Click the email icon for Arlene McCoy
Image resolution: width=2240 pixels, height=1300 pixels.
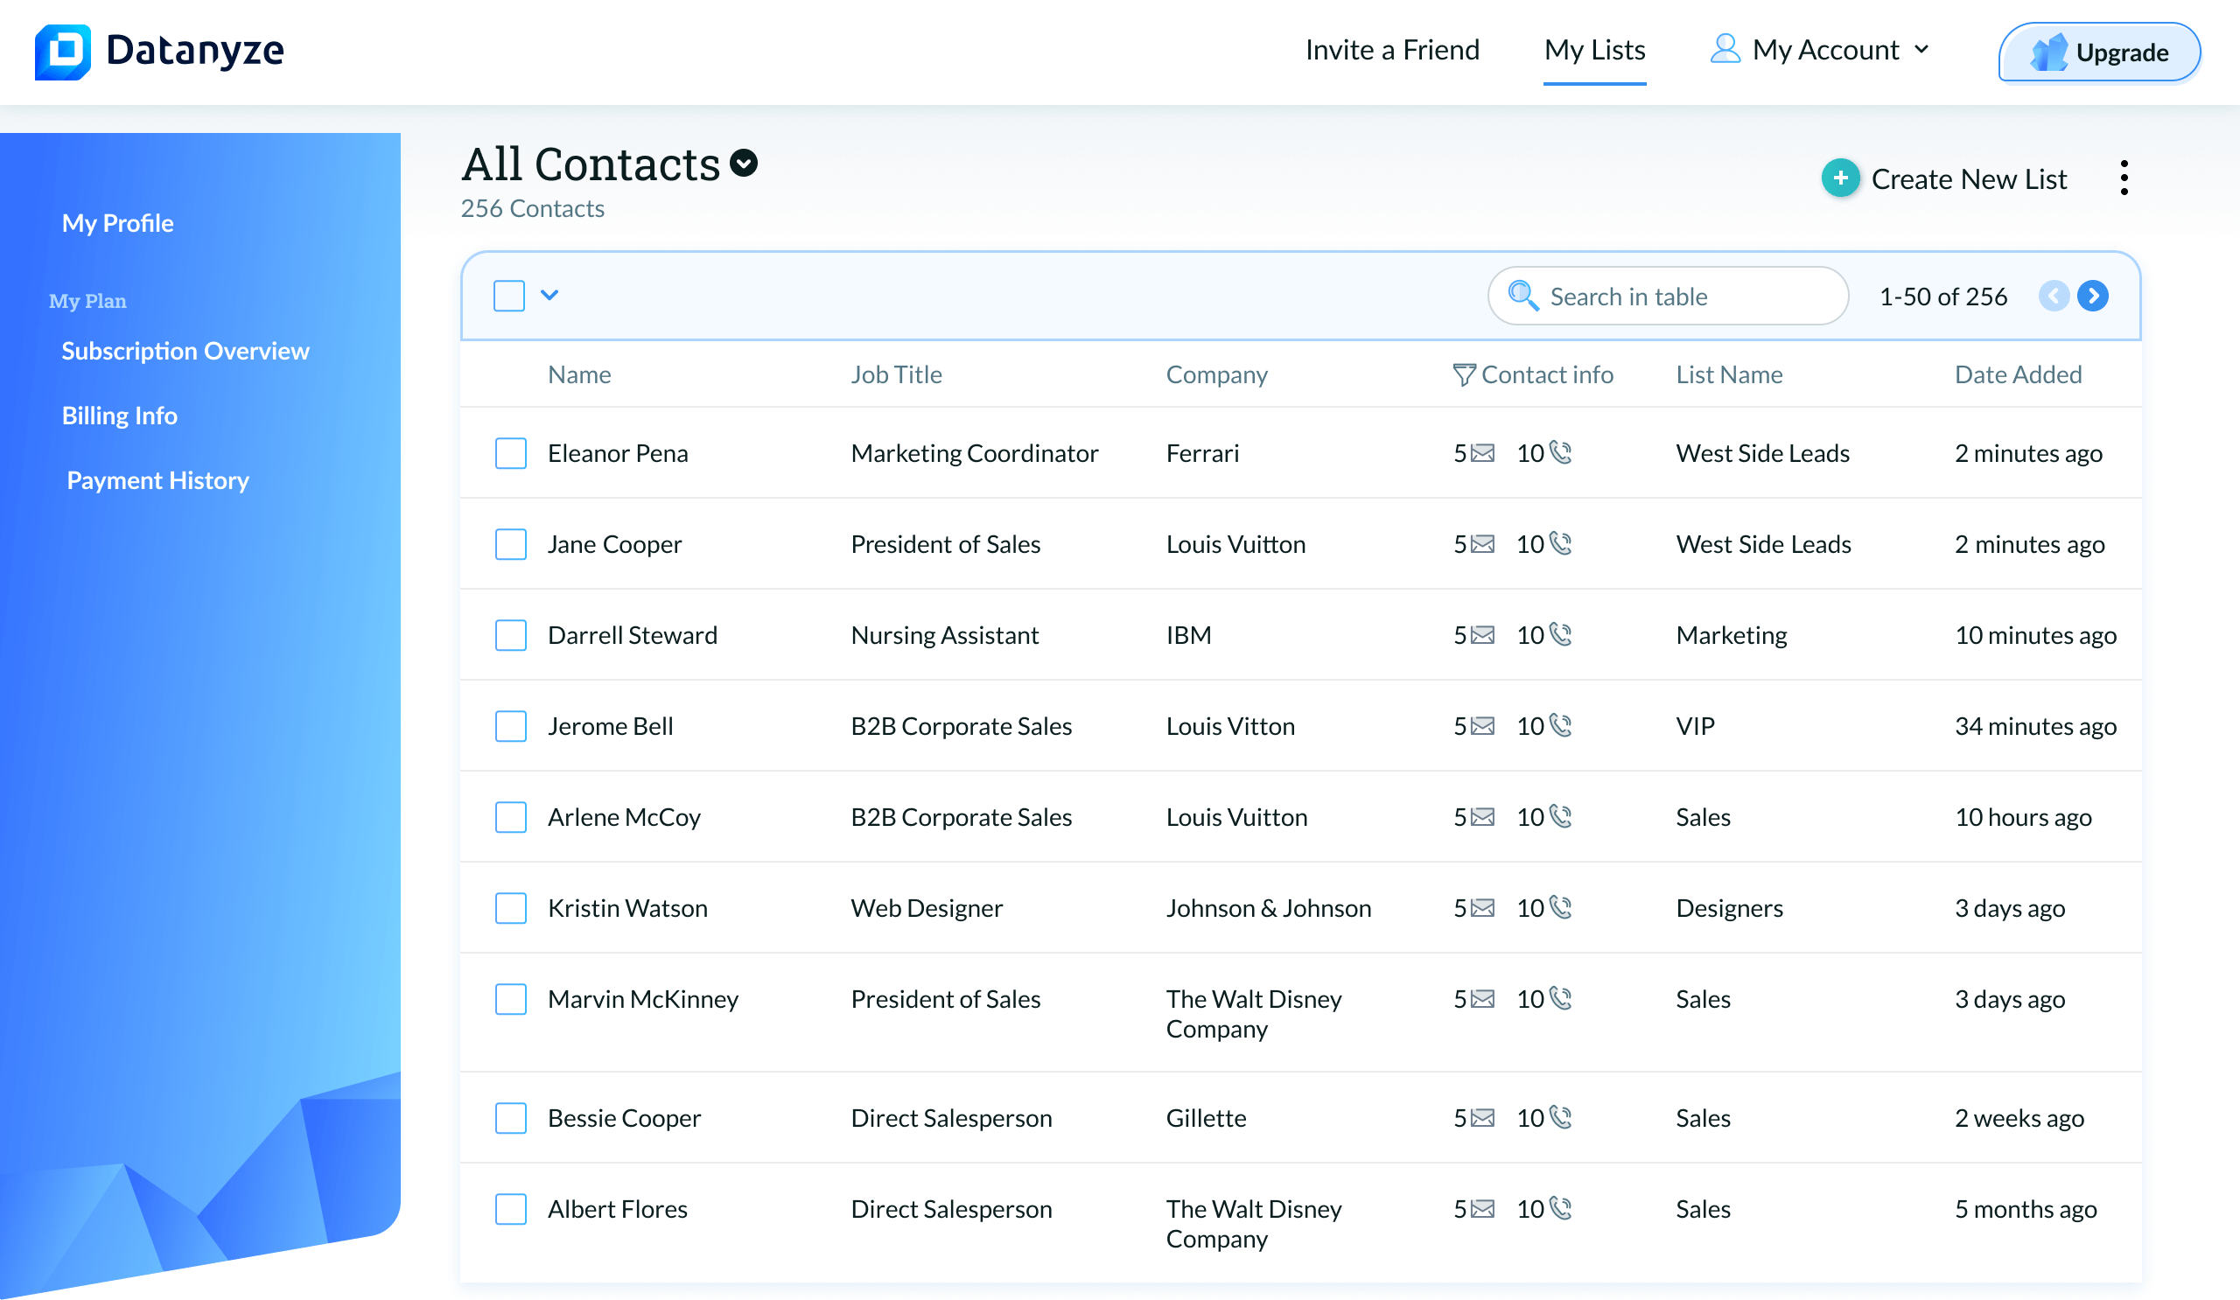[x=1482, y=818]
